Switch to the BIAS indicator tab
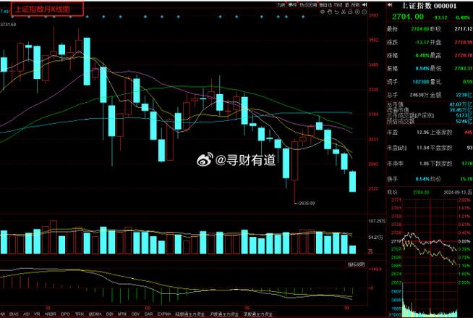Viewport: 473px width, 318px height. (14, 314)
